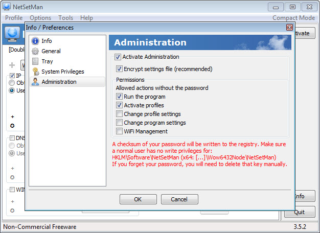Click the NetSetMan globe monitor icon
Screen dimensions: 320x233
[x=12, y=34]
